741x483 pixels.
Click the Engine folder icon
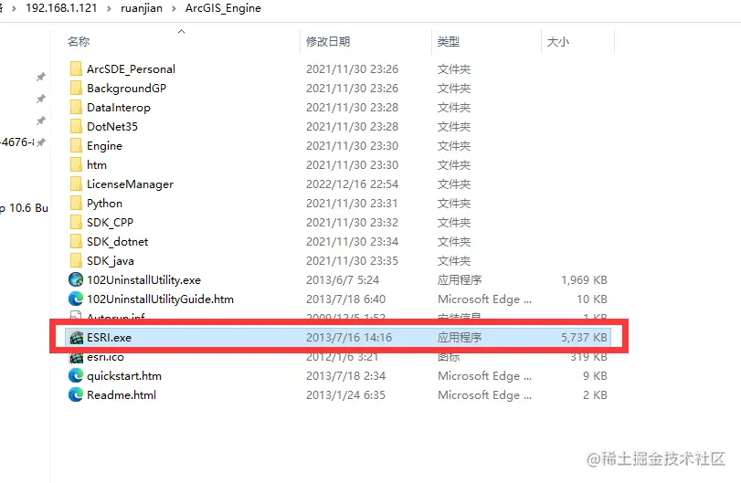[76, 145]
